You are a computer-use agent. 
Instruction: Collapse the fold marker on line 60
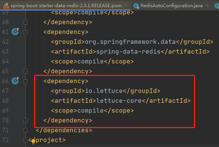pos(25,22)
